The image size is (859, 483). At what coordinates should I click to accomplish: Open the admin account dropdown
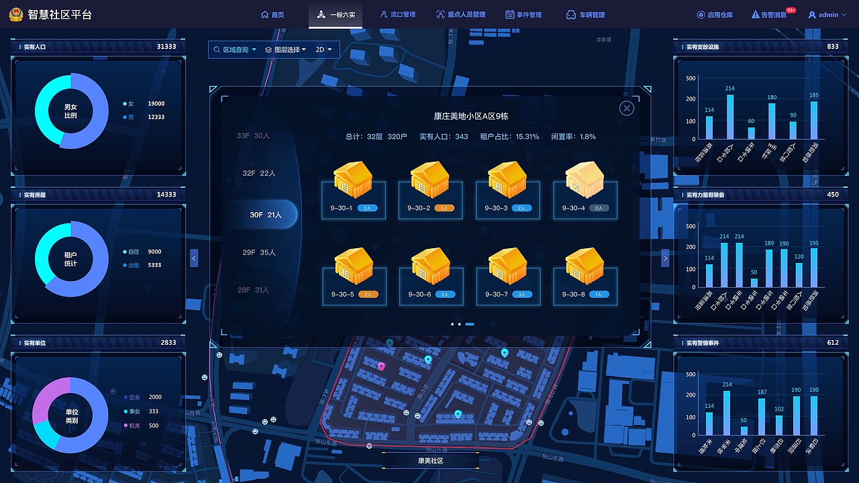pyautogui.click(x=827, y=14)
